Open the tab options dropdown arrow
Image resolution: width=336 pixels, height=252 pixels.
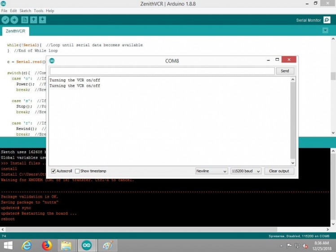(325, 31)
